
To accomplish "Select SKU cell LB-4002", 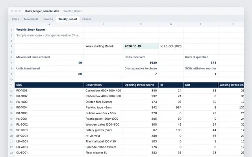I will click(x=49, y=147).
